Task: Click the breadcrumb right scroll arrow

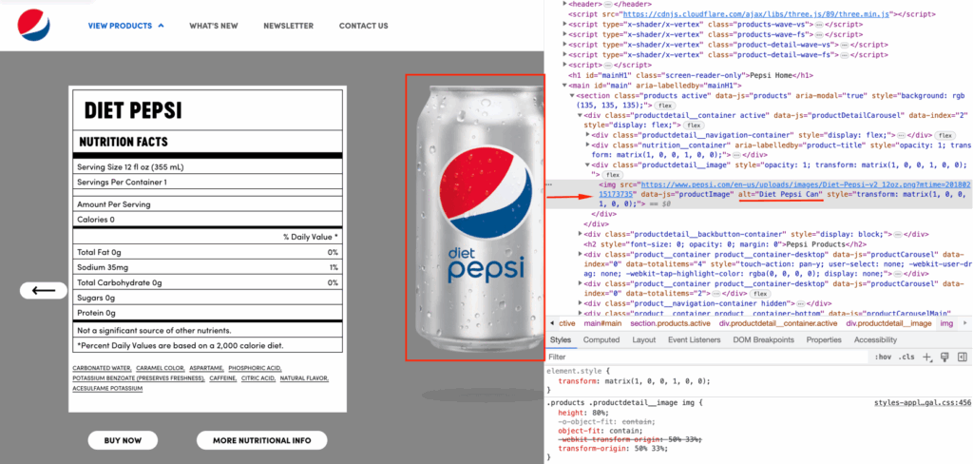Action: click(x=965, y=323)
